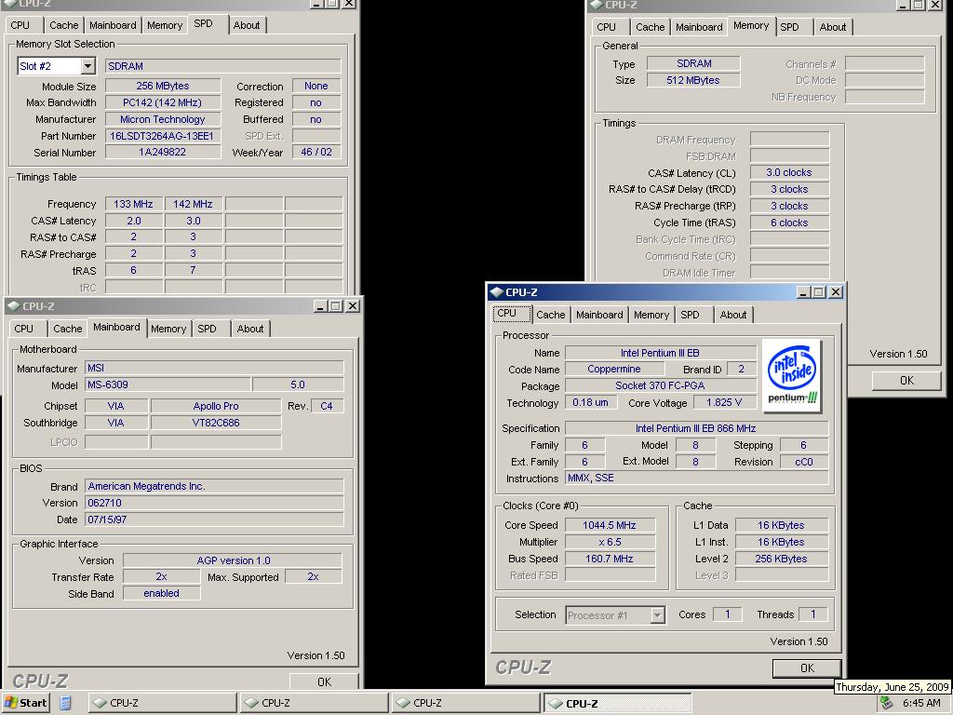
Task: Select Cache tab in the Mainboard window
Action: pyautogui.click(x=67, y=329)
